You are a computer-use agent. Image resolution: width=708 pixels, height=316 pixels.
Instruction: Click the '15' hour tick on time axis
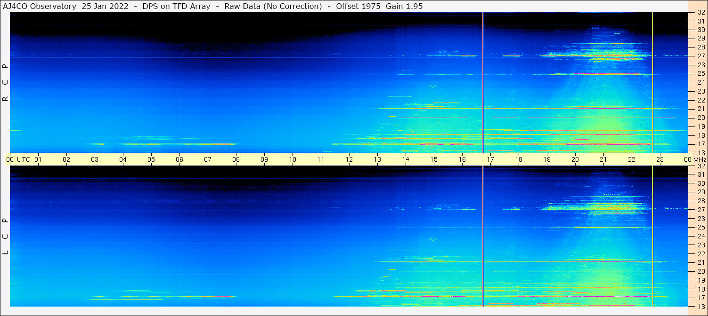click(434, 159)
